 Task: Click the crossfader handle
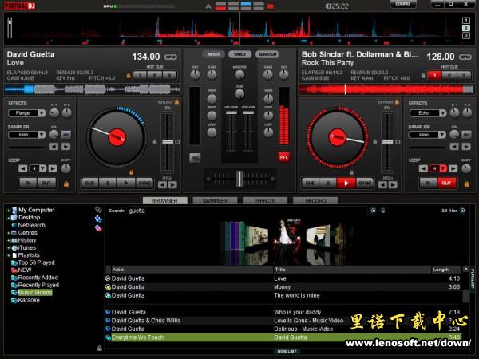point(240,178)
